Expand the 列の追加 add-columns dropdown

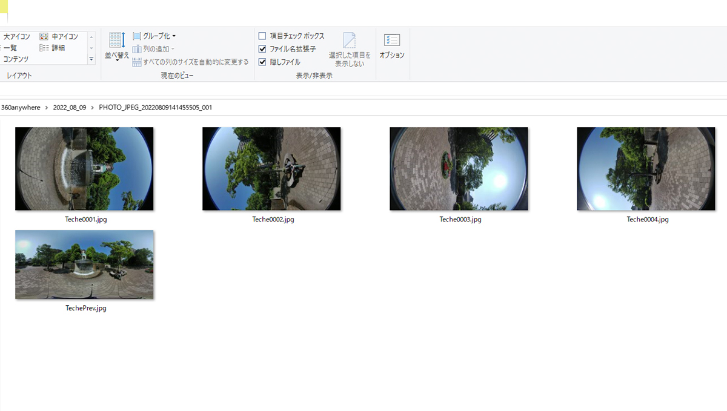(153, 48)
